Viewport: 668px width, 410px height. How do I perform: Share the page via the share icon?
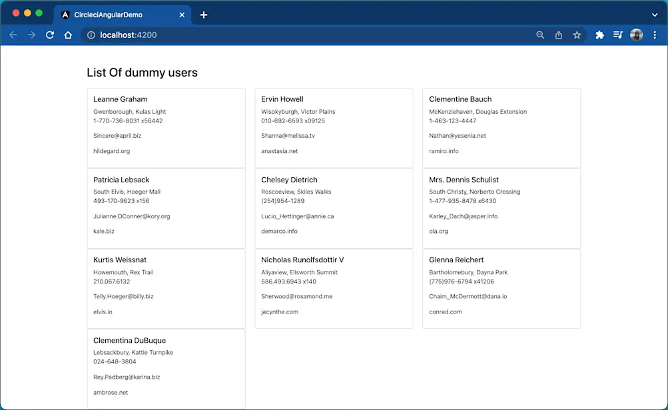tap(558, 35)
